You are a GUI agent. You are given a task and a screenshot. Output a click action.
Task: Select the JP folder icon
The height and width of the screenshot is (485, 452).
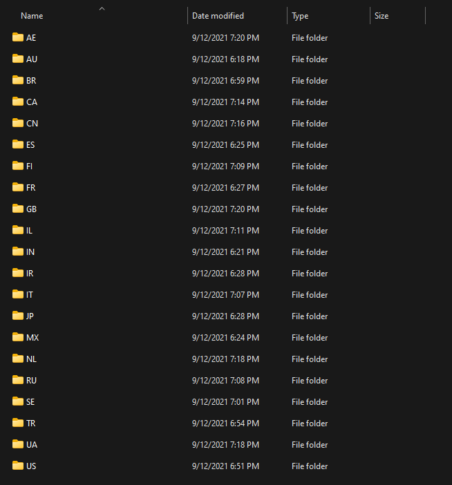(18, 316)
